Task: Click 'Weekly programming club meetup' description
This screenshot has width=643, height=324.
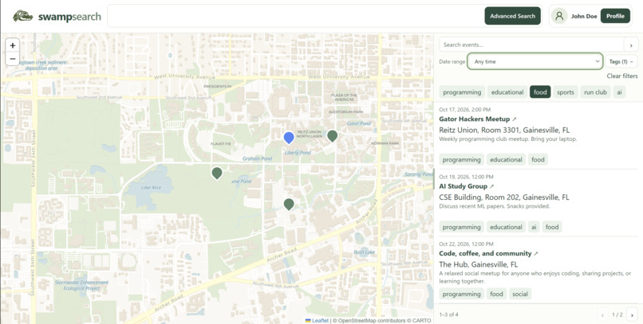Action: pos(507,139)
